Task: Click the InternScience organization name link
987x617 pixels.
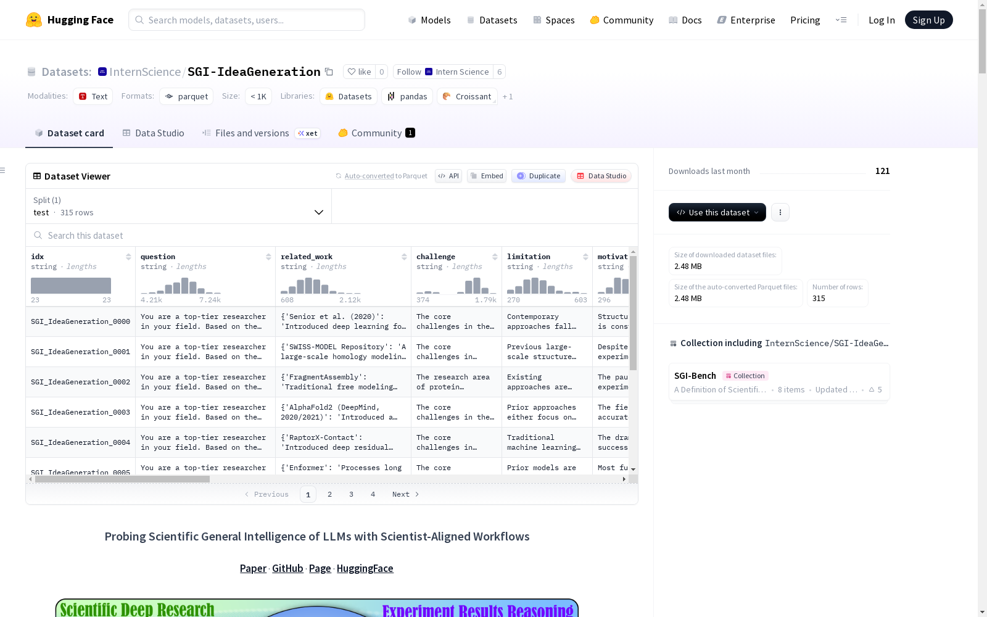Action: tap(145, 72)
